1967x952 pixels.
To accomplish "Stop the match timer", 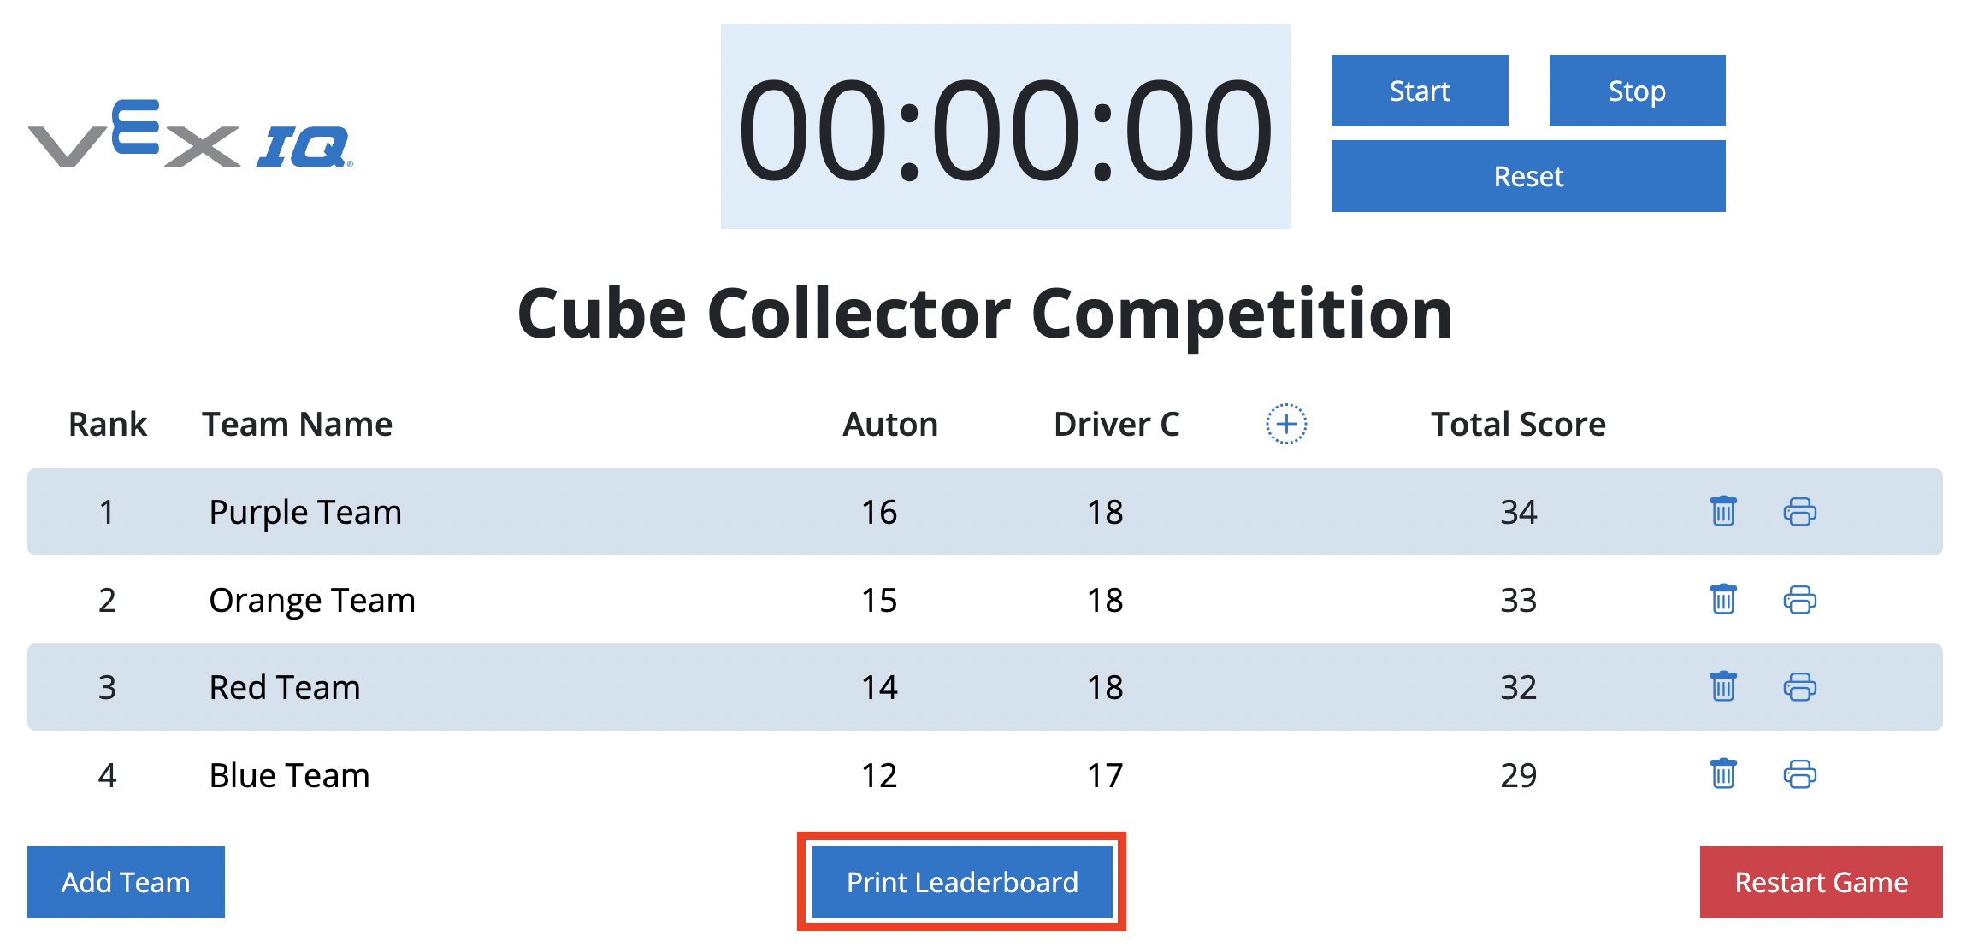I will point(1636,91).
